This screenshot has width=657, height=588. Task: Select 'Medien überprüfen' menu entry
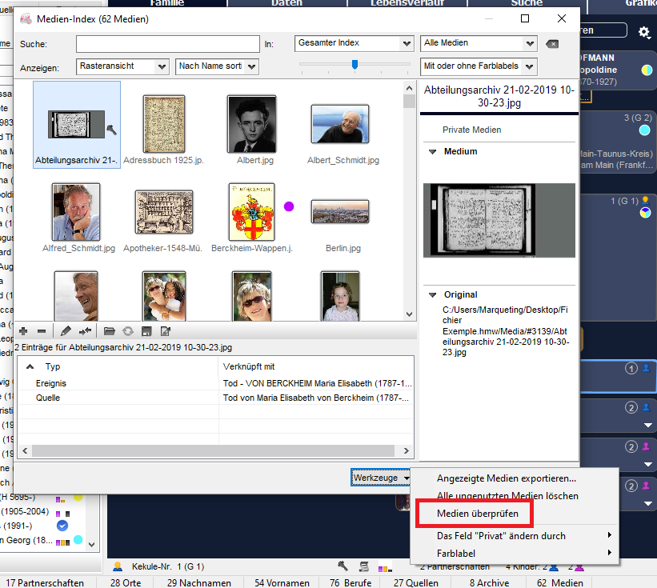(x=478, y=513)
